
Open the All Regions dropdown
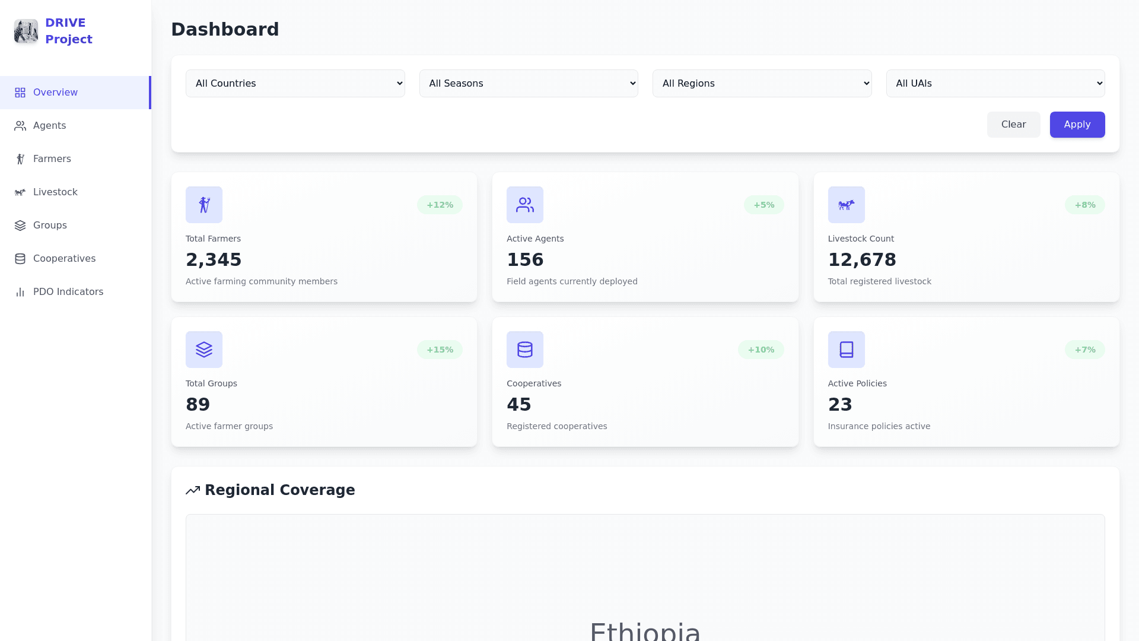click(x=762, y=83)
